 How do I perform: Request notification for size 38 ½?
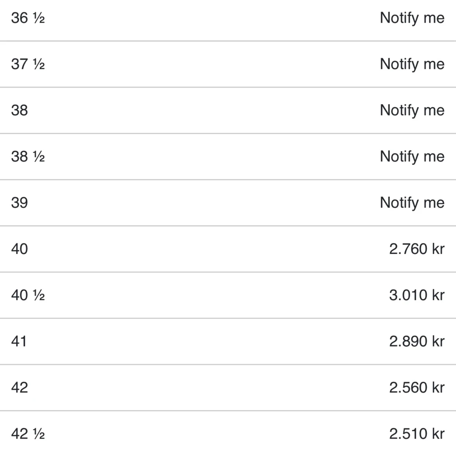pyautogui.click(x=412, y=157)
